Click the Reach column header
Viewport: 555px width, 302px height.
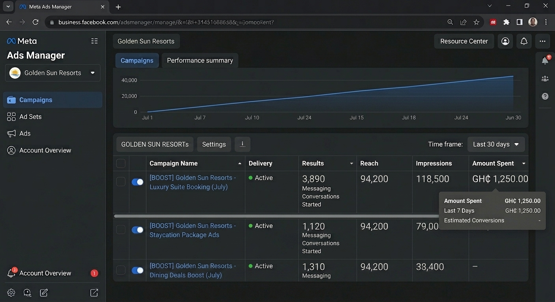[369, 164]
